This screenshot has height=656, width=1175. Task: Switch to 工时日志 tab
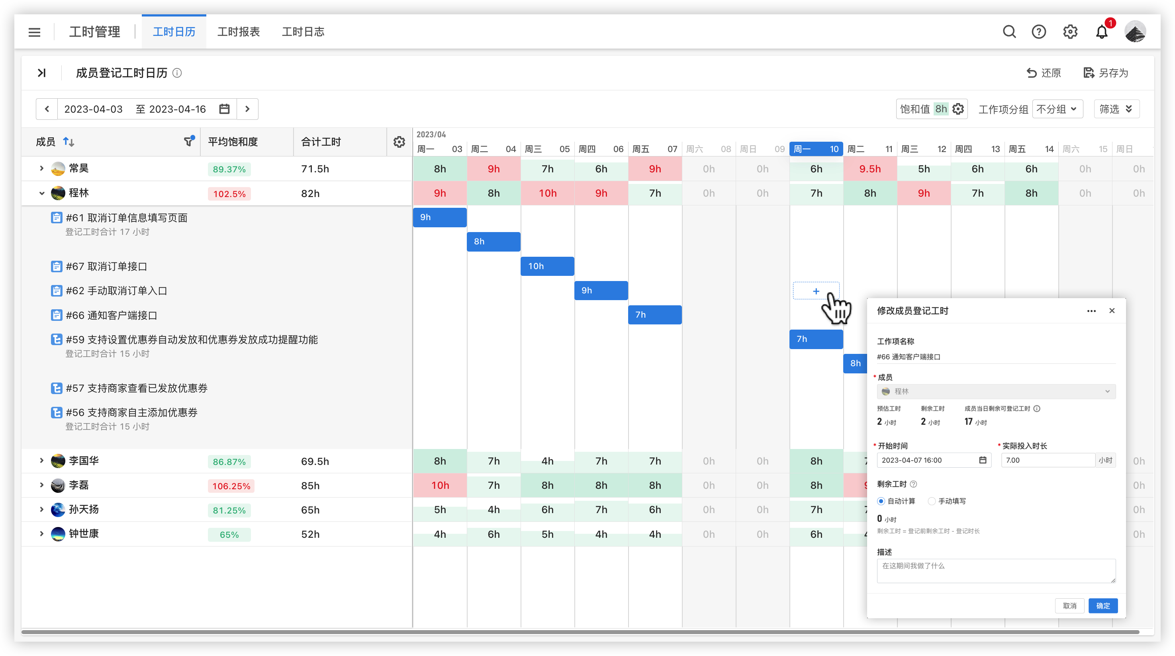pyautogui.click(x=303, y=32)
